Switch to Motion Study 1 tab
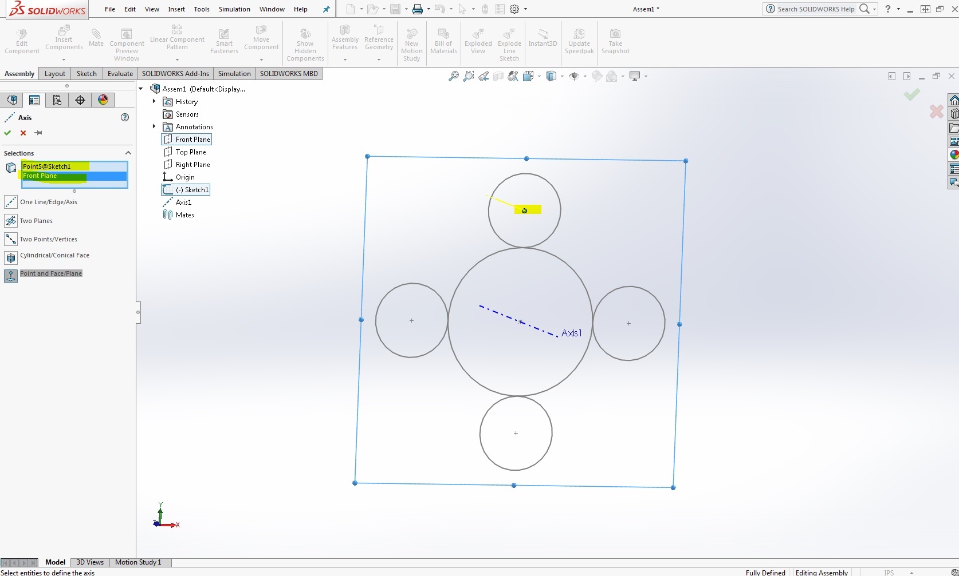The height and width of the screenshot is (576, 959). [x=138, y=562]
